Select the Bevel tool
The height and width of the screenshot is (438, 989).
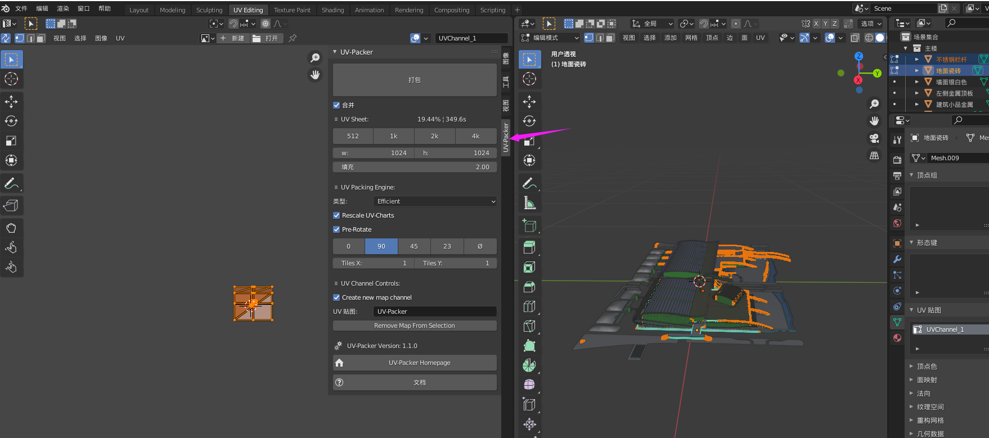click(x=529, y=287)
